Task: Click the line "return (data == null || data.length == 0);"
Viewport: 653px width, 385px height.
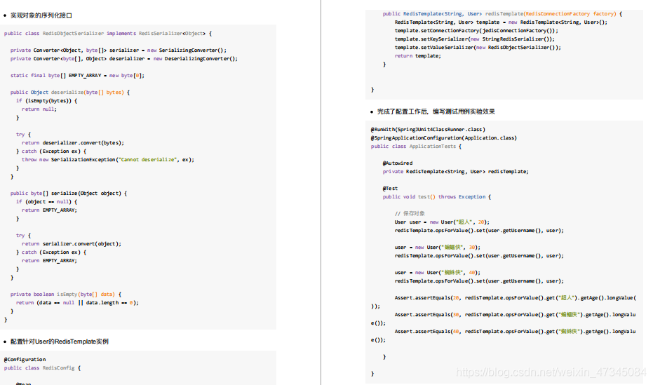Action: pos(77,302)
